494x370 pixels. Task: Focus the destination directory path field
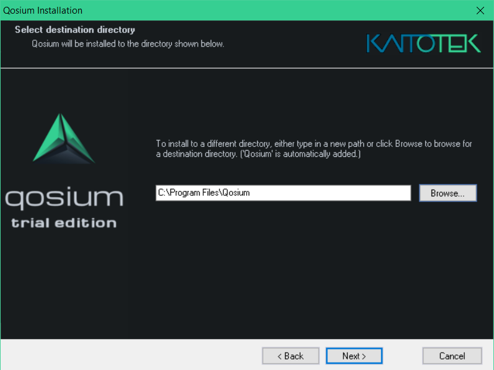[283, 193]
